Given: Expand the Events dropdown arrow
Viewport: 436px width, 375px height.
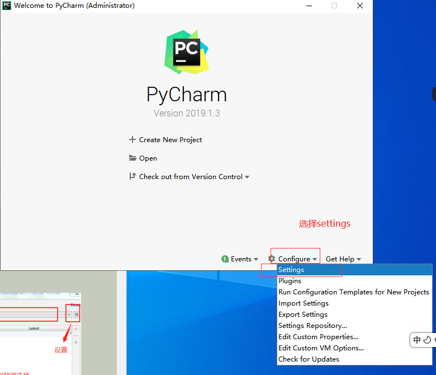Looking at the screenshot, I should (x=256, y=260).
